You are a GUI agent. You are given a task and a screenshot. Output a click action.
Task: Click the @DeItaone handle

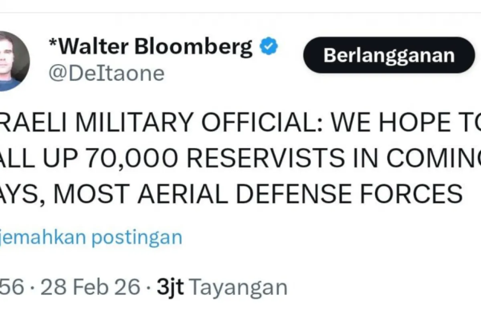(106, 73)
